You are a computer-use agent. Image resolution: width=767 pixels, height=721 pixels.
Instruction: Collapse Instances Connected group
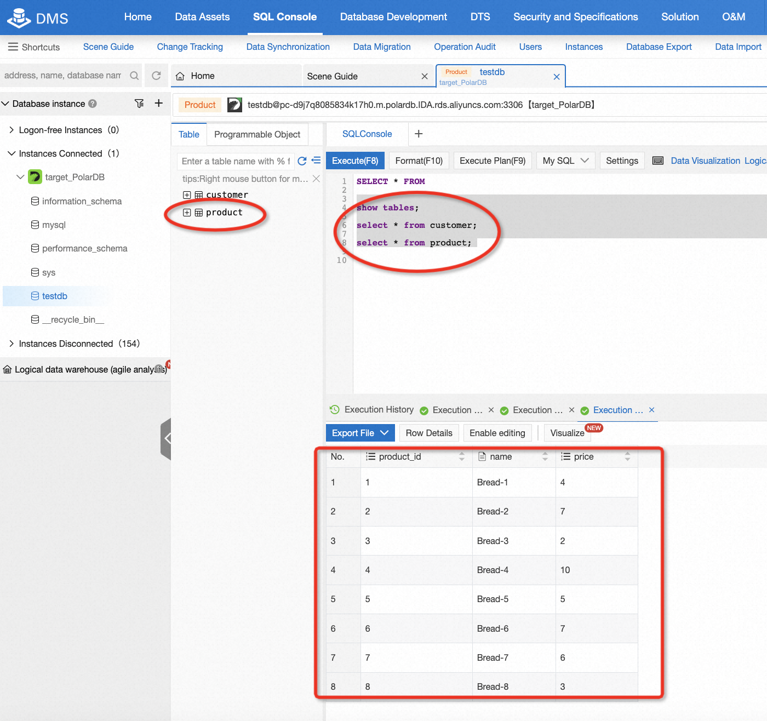coord(12,153)
